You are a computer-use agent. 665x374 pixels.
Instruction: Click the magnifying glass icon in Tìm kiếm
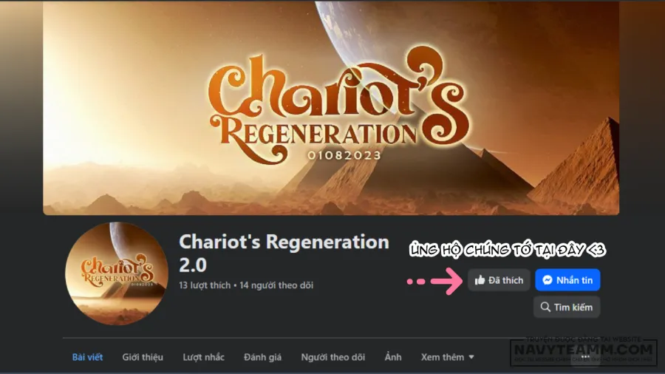point(545,307)
